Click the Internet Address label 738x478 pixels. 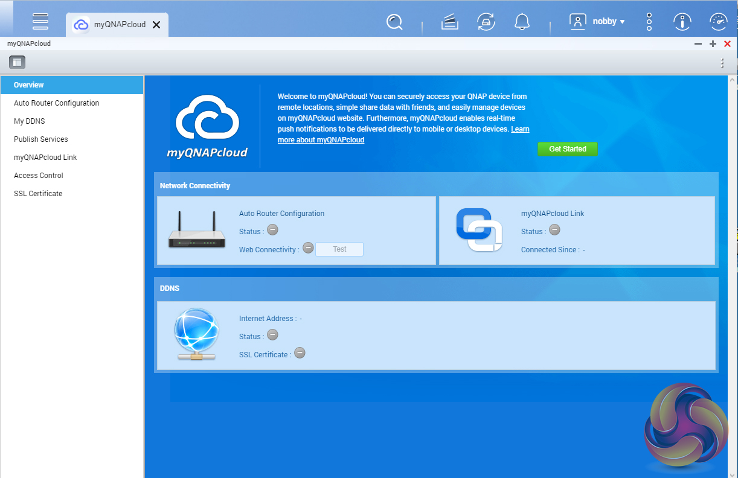pyautogui.click(x=268, y=319)
